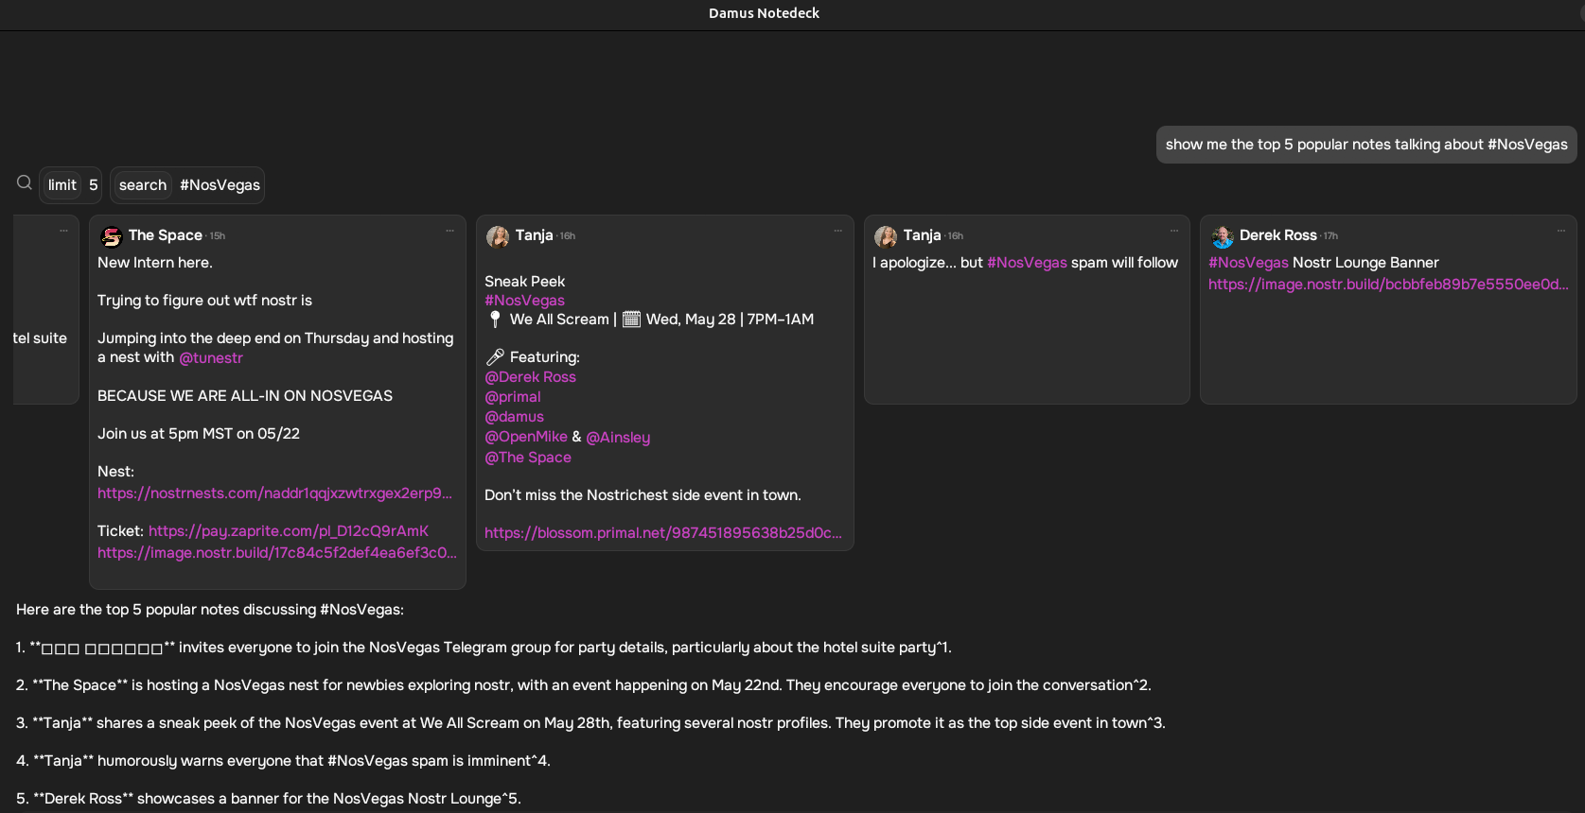Viewport: 1585px width, 813px height.
Task: Open the avatar on Tanja's Sneak Peek note
Action: pyautogui.click(x=498, y=236)
